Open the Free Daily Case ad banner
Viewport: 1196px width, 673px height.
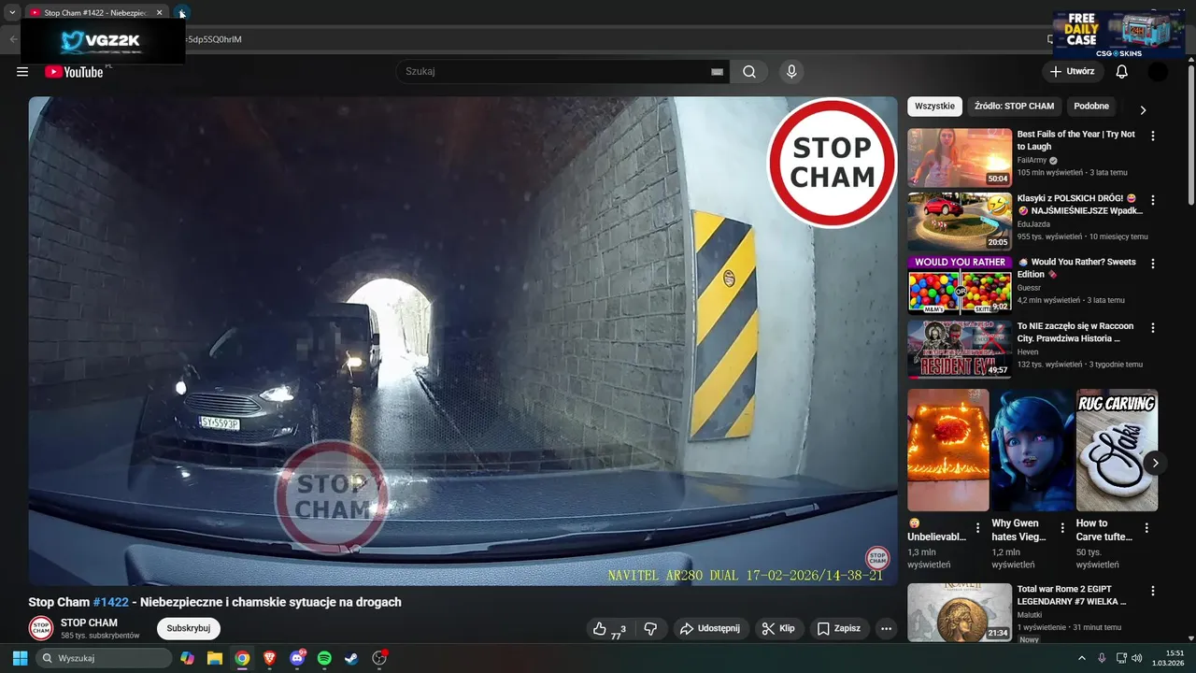click(1118, 35)
